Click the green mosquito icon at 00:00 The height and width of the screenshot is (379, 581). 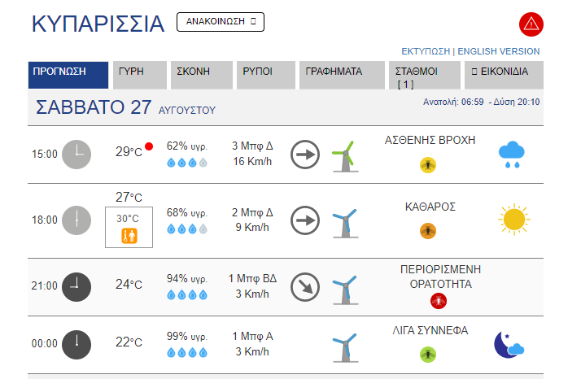pyautogui.click(x=428, y=355)
